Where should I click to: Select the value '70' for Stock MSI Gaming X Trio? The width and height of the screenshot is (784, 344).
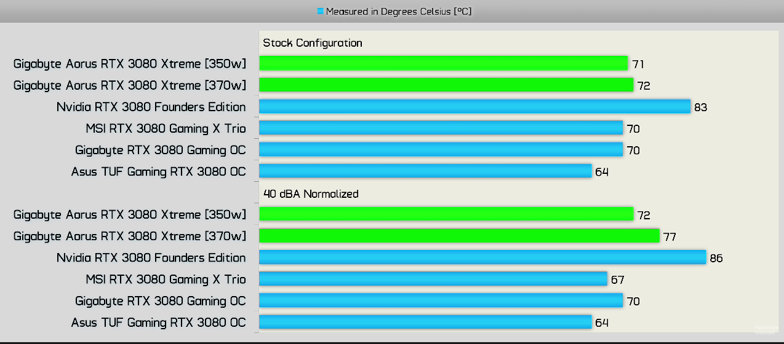click(x=633, y=129)
